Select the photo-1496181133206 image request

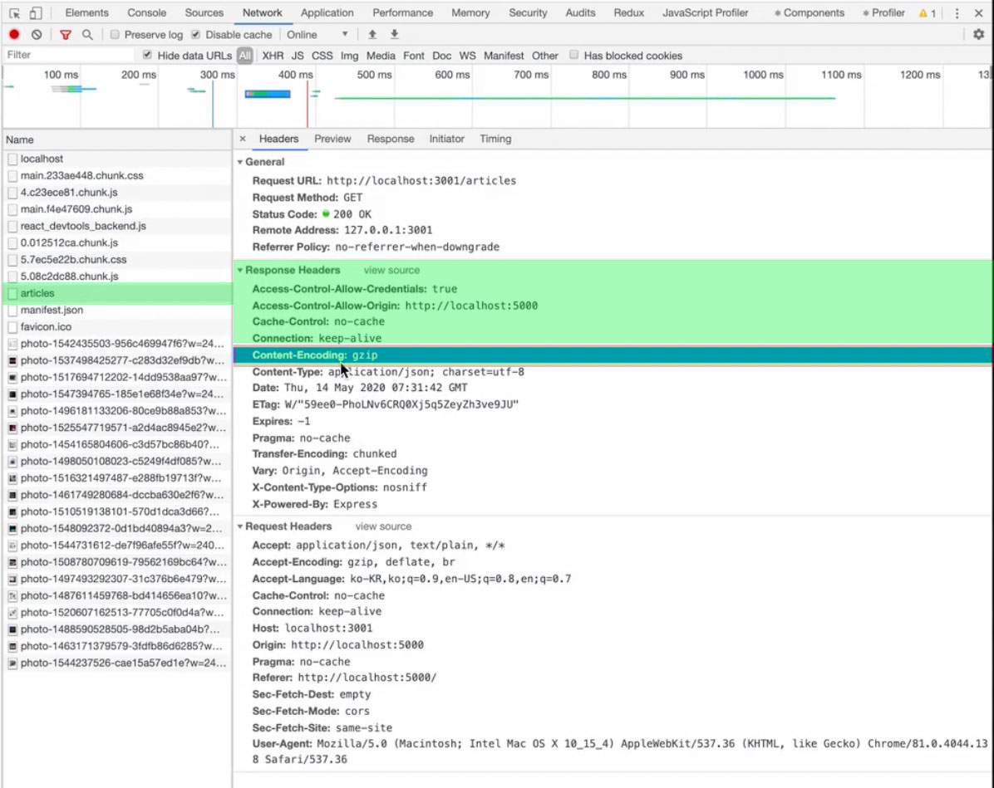point(117,410)
